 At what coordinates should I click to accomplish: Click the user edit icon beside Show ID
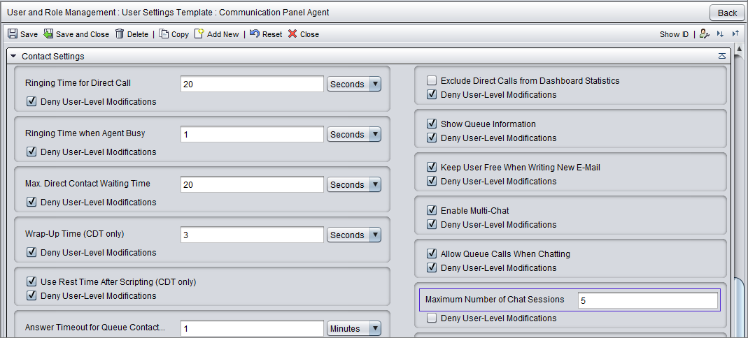704,34
